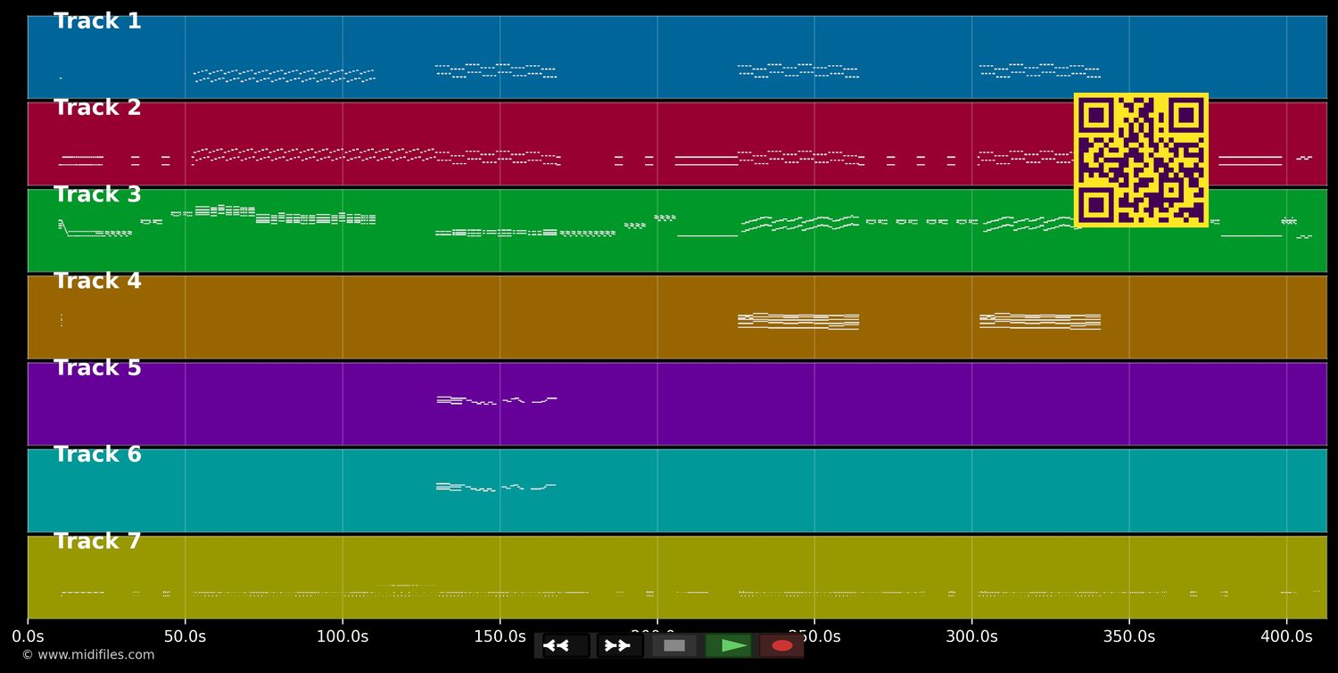
Task: Open the www.midifiles.com copyright link
Action: click(88, 655)
